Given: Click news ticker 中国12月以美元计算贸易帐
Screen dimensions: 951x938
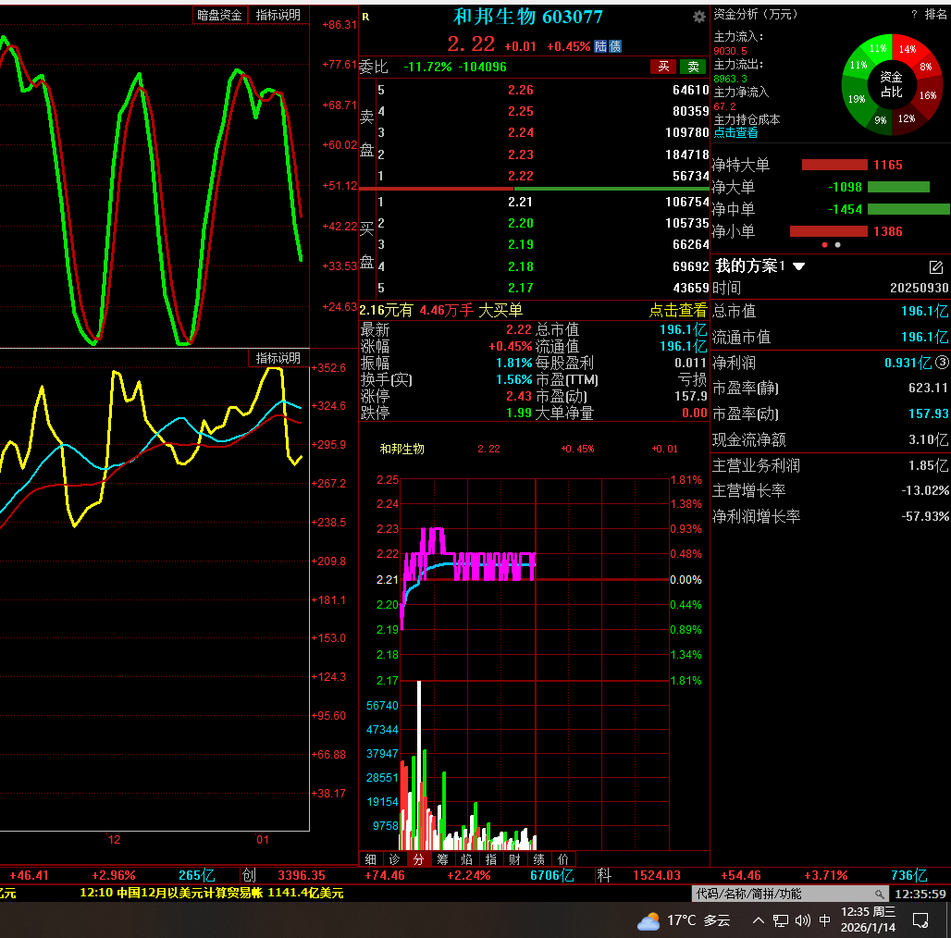Looking at the screenshot, I should pyautogui.click(x=190, y=893).
